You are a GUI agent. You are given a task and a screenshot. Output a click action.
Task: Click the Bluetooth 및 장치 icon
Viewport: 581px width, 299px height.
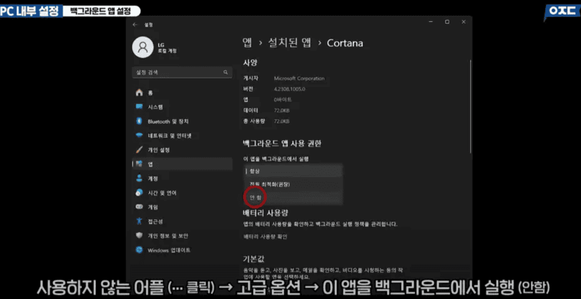pyautogui.click(x=139, y=121)
